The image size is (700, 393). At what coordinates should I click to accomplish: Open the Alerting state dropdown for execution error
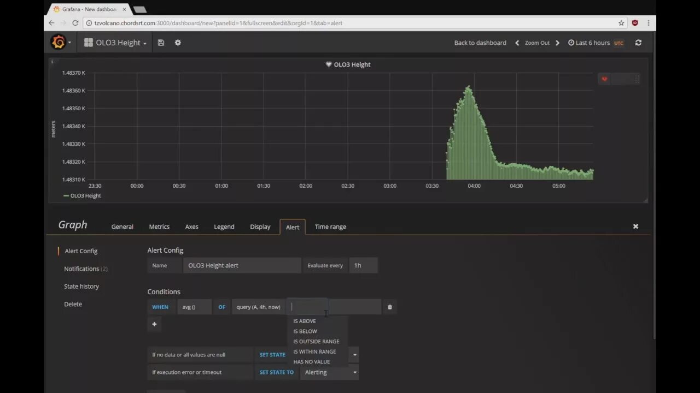point(329,372)
